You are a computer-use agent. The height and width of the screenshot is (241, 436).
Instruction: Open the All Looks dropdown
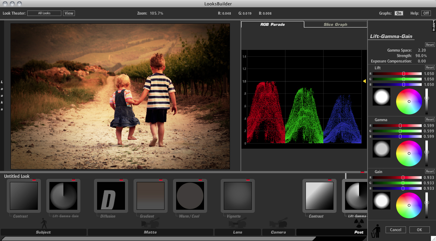click(44, 13)
